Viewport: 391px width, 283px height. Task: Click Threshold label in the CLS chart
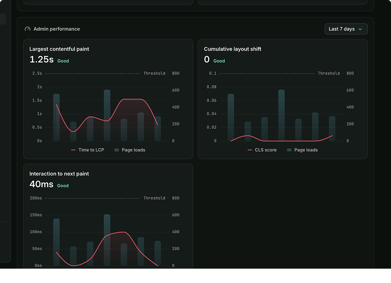(x=329, y=73)
